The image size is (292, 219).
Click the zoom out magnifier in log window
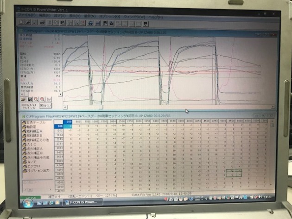click(36, 99)
